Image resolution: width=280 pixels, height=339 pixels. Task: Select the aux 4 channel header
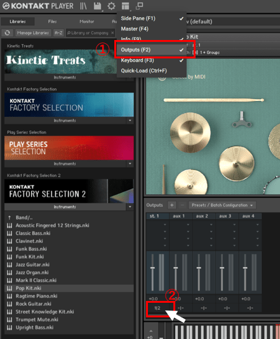pos(250,216)
